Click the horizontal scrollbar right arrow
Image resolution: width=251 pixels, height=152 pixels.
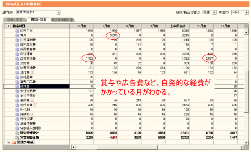pyautogui.click(x=242, y=147)
